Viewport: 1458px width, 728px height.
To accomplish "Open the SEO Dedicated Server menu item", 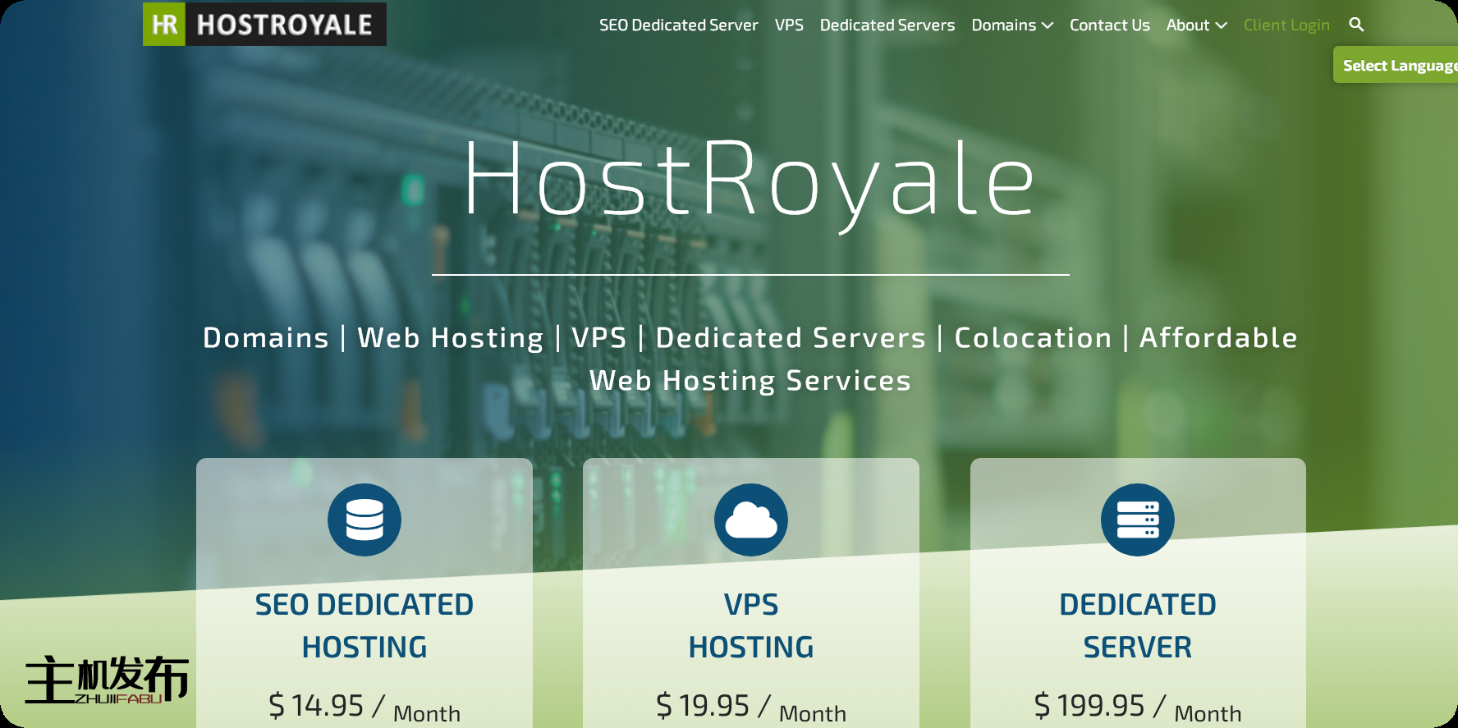I will click(x=678, y=25).
